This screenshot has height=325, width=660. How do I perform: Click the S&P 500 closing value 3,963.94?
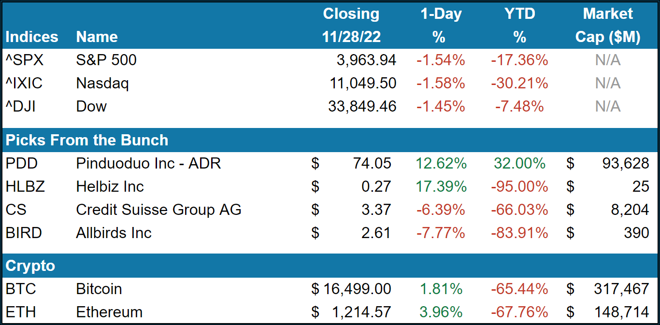coord(366,60)
